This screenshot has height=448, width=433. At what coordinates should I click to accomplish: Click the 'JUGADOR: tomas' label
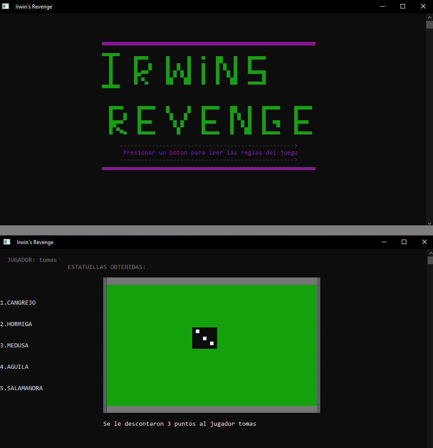point(32,260)
